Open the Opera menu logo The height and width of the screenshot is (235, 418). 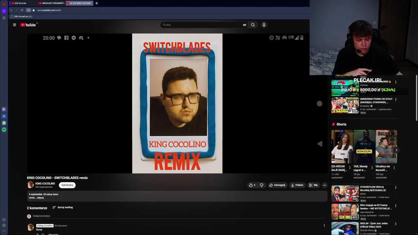point(4,4)
